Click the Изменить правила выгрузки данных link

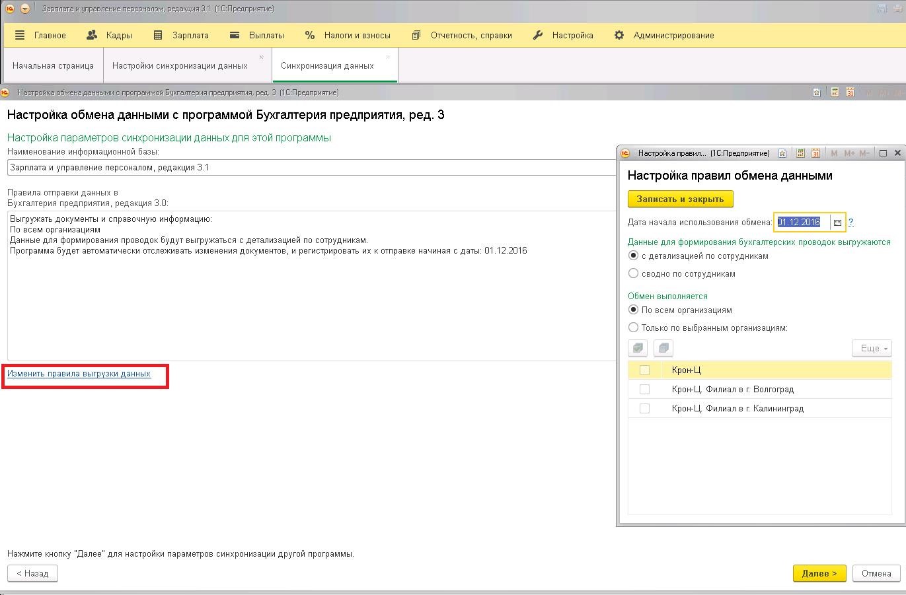79,374
